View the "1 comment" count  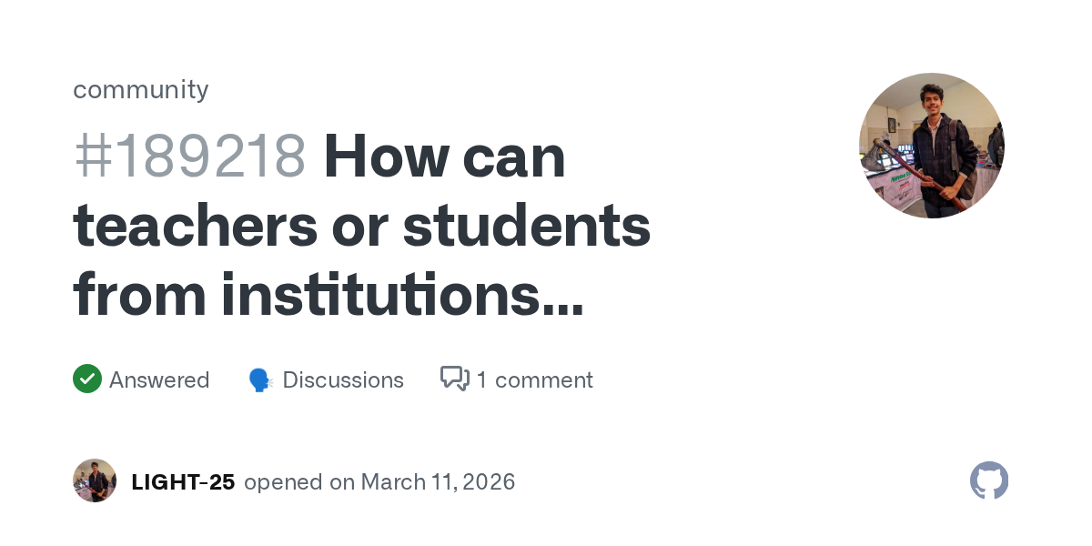(x=534, y=380)
